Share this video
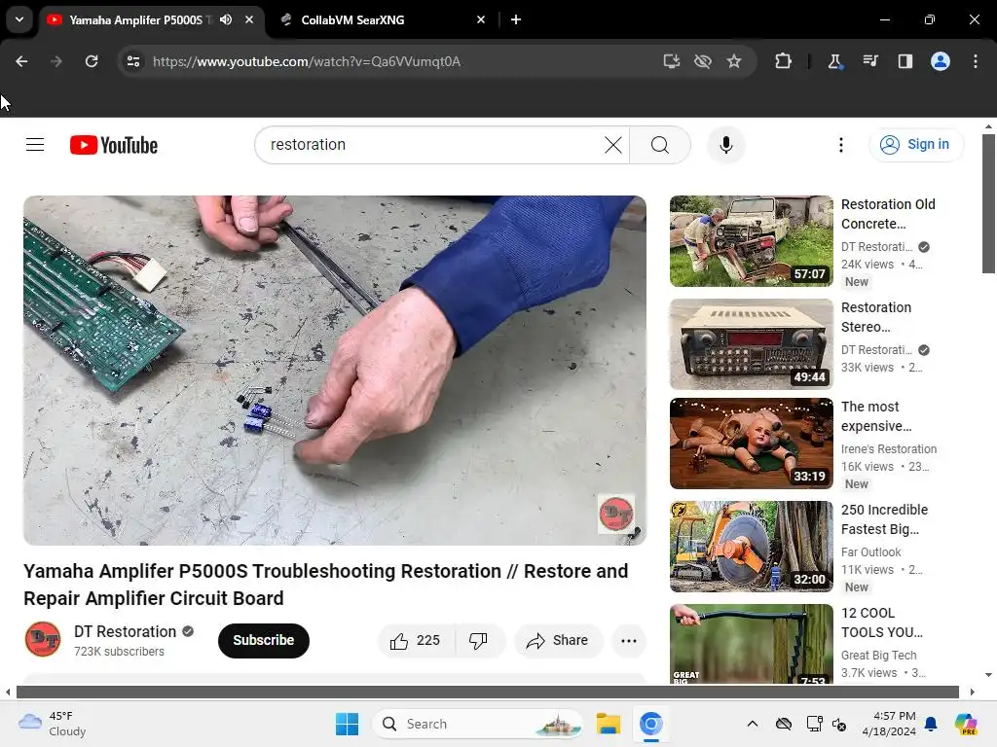997x747 pixels. click(558, 640)
